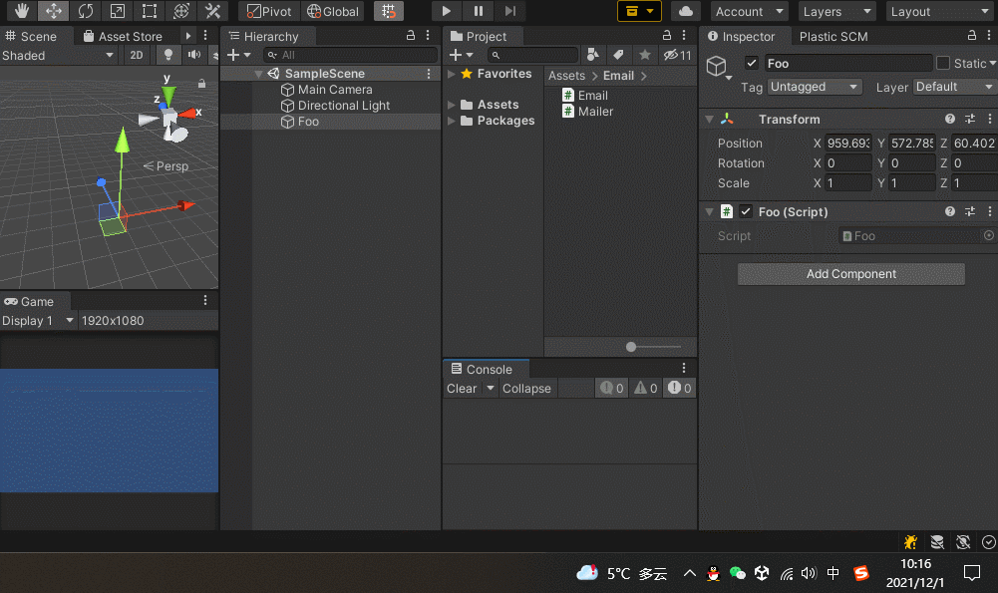Expand the Packages folder
Screen dimensions: 998x593
click(x=451, y=121)
